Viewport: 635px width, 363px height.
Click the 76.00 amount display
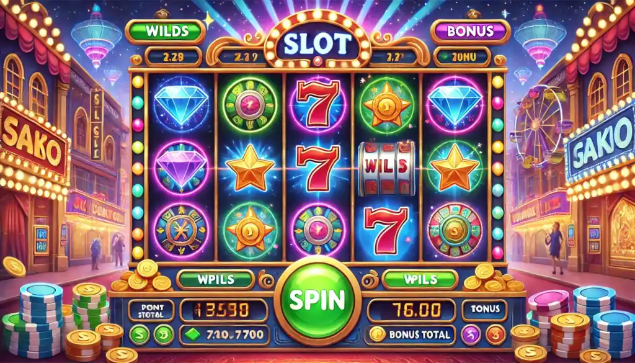[411, 311]
